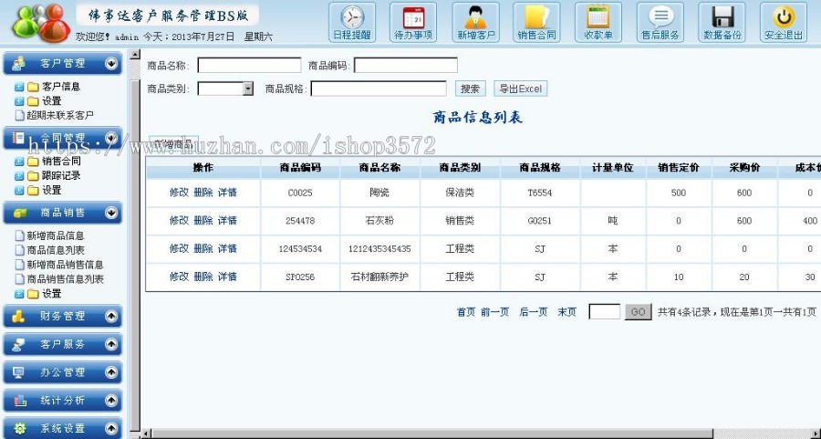Open the 商品类别 dropdown
The height and width of the screenshot is (439, 821).
(247, 89)
